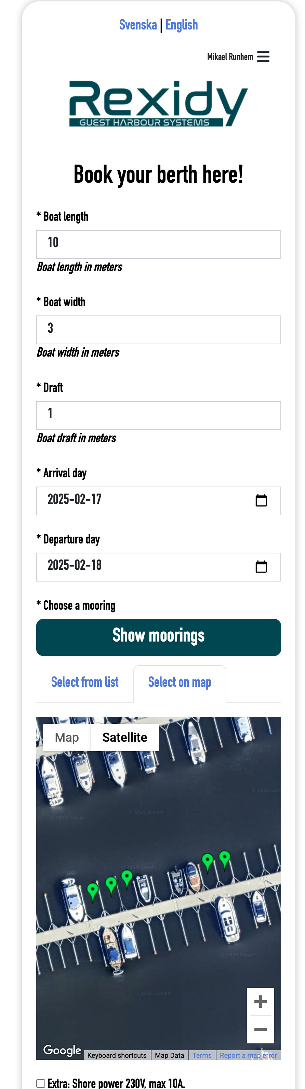The image size is (305, 1089).
Task: Open the Arrival day calendar picker icon
Action: tap(261, 501)
